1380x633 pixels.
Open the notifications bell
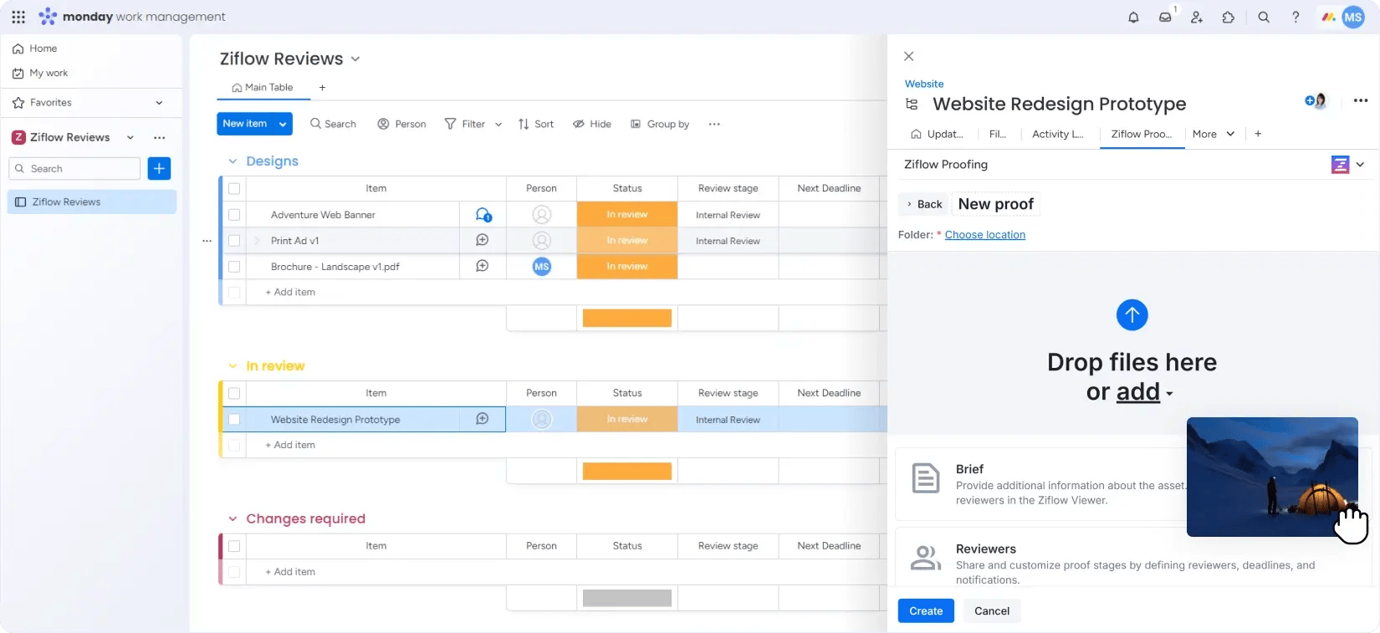1133,17
